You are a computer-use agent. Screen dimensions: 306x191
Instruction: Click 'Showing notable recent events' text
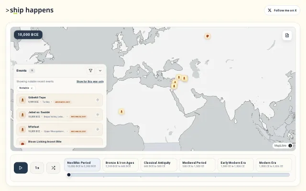(x=35, y=82)
